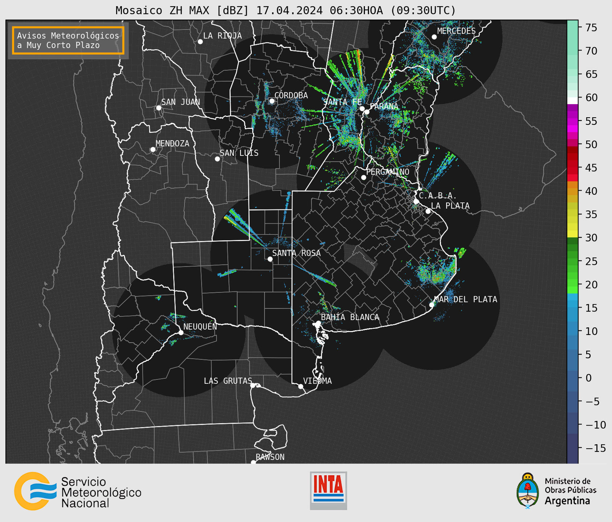Select the Las Grutas city marker

click(253, 386)
